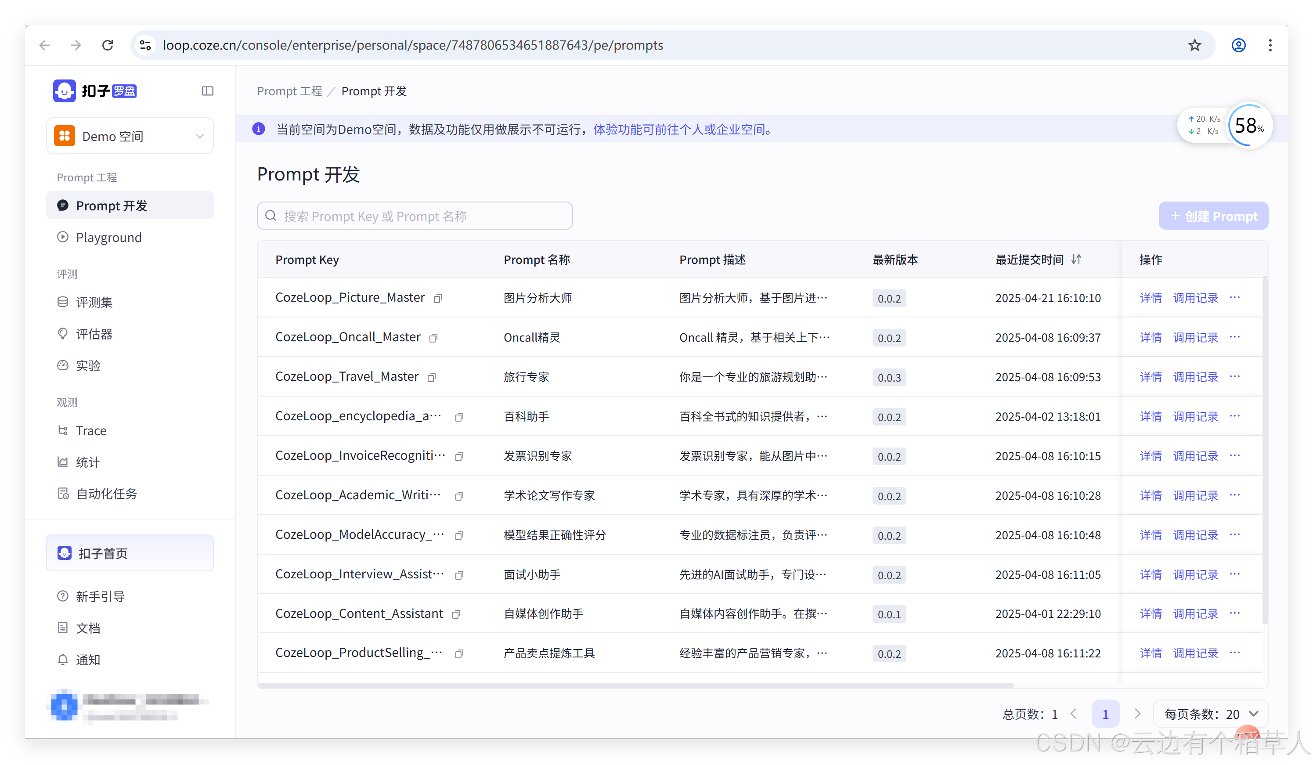Toggle sort on 最近提交时间 column

point(1076,260)
